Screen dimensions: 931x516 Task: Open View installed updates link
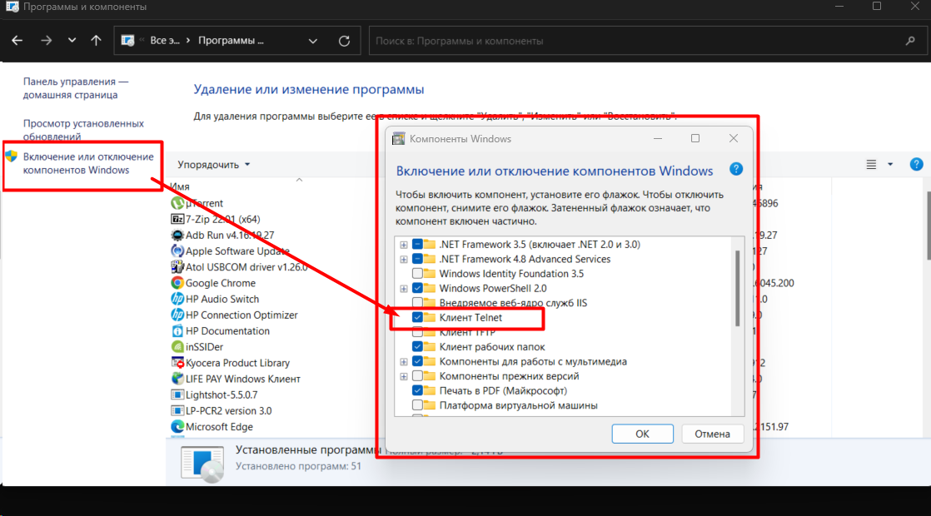coord(83,130)
